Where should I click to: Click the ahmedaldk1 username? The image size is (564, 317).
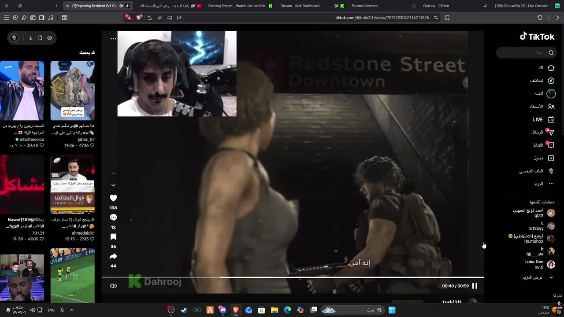[83, 233]
